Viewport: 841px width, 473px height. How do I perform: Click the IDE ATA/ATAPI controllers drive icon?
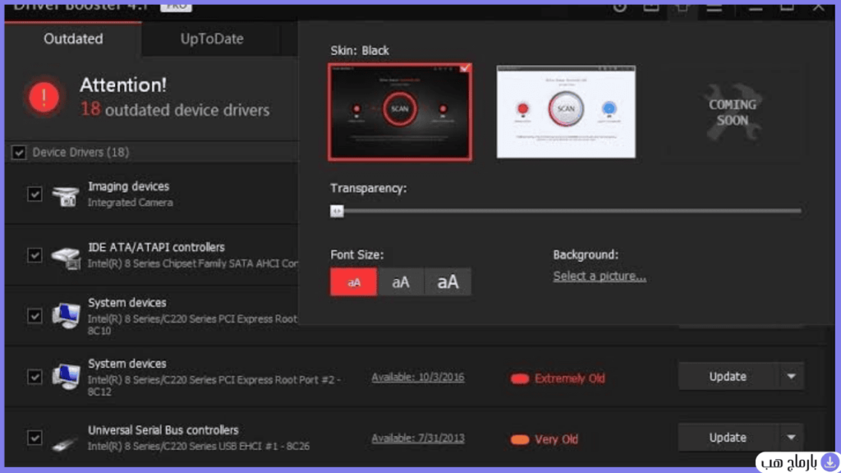point(66,257)
